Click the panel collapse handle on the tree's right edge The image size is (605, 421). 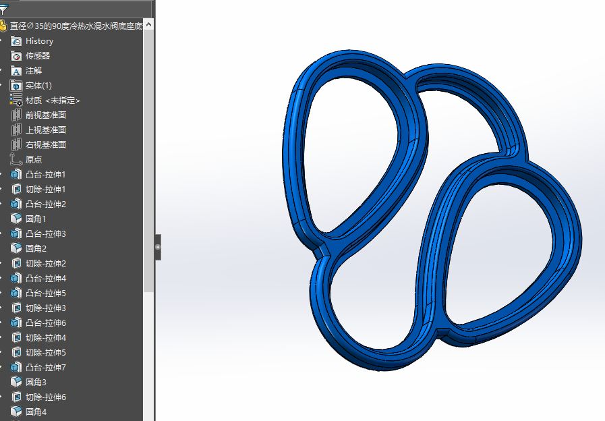tap(158, 247)
